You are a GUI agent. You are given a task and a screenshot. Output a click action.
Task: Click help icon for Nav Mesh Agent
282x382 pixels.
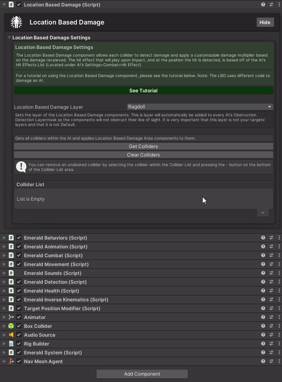coord(263,361)
